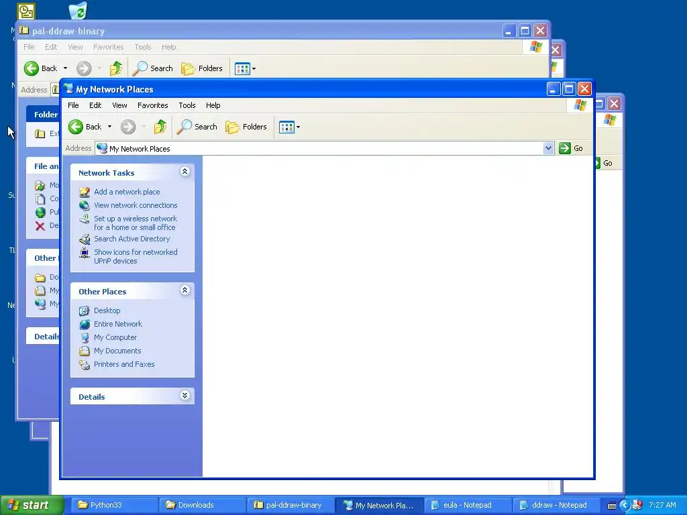Toggle Folders pane in My Network Places
687x515 pixels.
click(x=246, y=127)
